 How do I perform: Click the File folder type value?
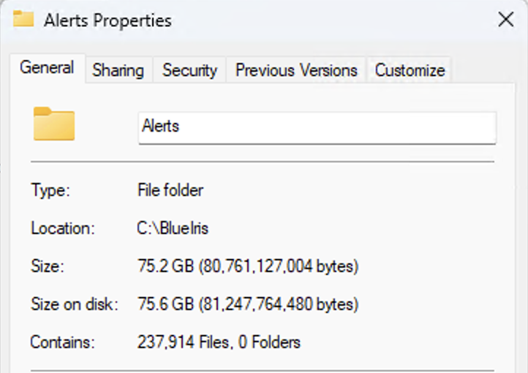[x=170, y=191]
